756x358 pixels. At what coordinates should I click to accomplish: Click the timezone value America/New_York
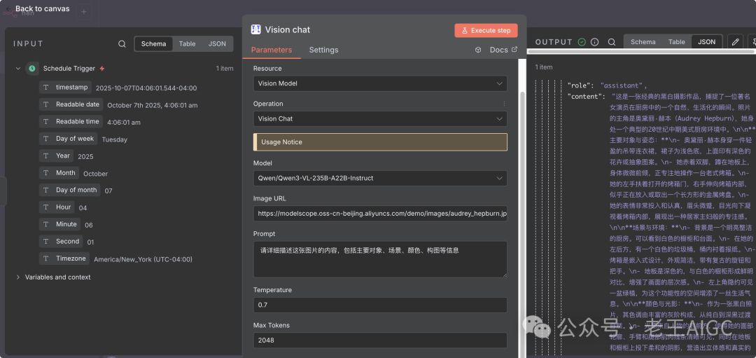pyautogui.click(x=143, y=260)
